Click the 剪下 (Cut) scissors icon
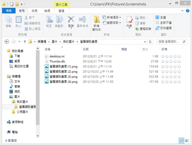This screenshot has width=192, height=145. click(26, 18)
